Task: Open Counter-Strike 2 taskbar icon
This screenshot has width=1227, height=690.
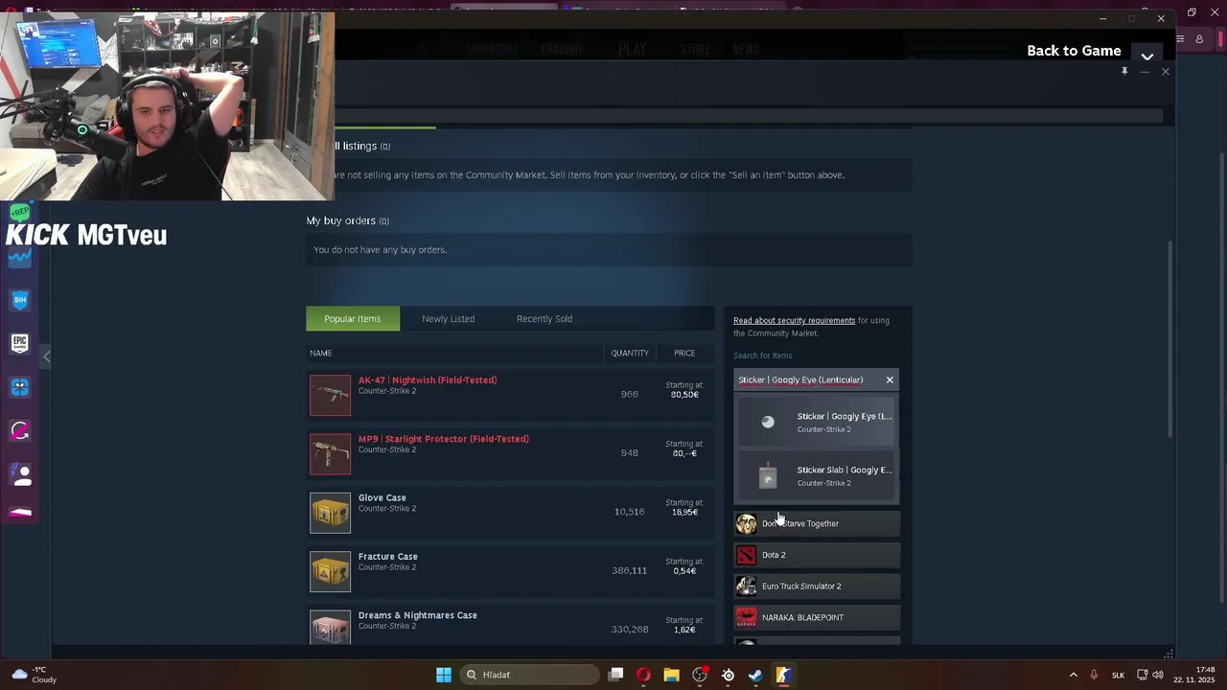Action: 783,675
